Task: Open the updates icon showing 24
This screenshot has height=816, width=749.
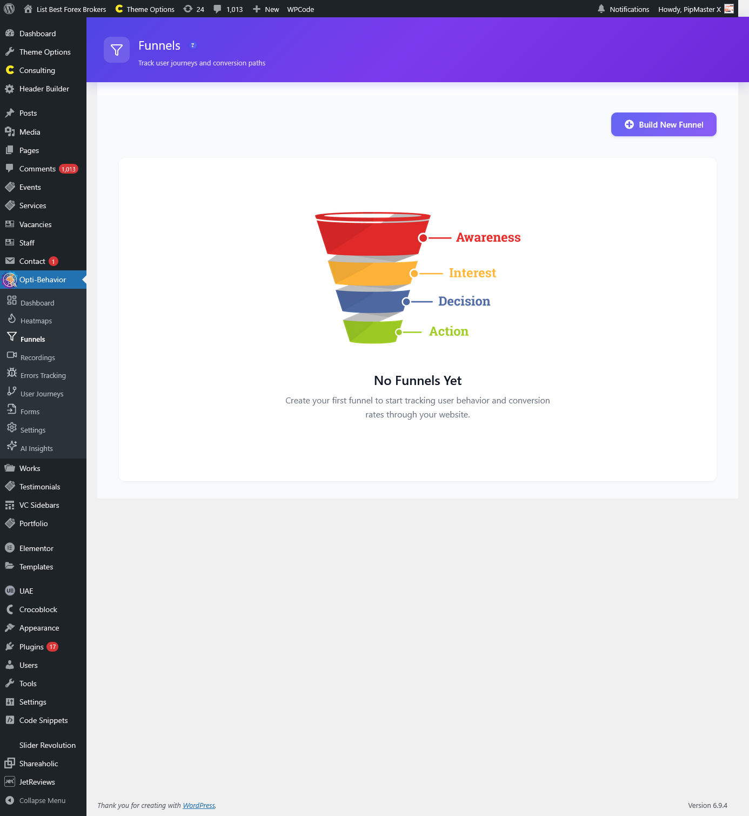Action: pyautogui.click(x=188, y=9)
